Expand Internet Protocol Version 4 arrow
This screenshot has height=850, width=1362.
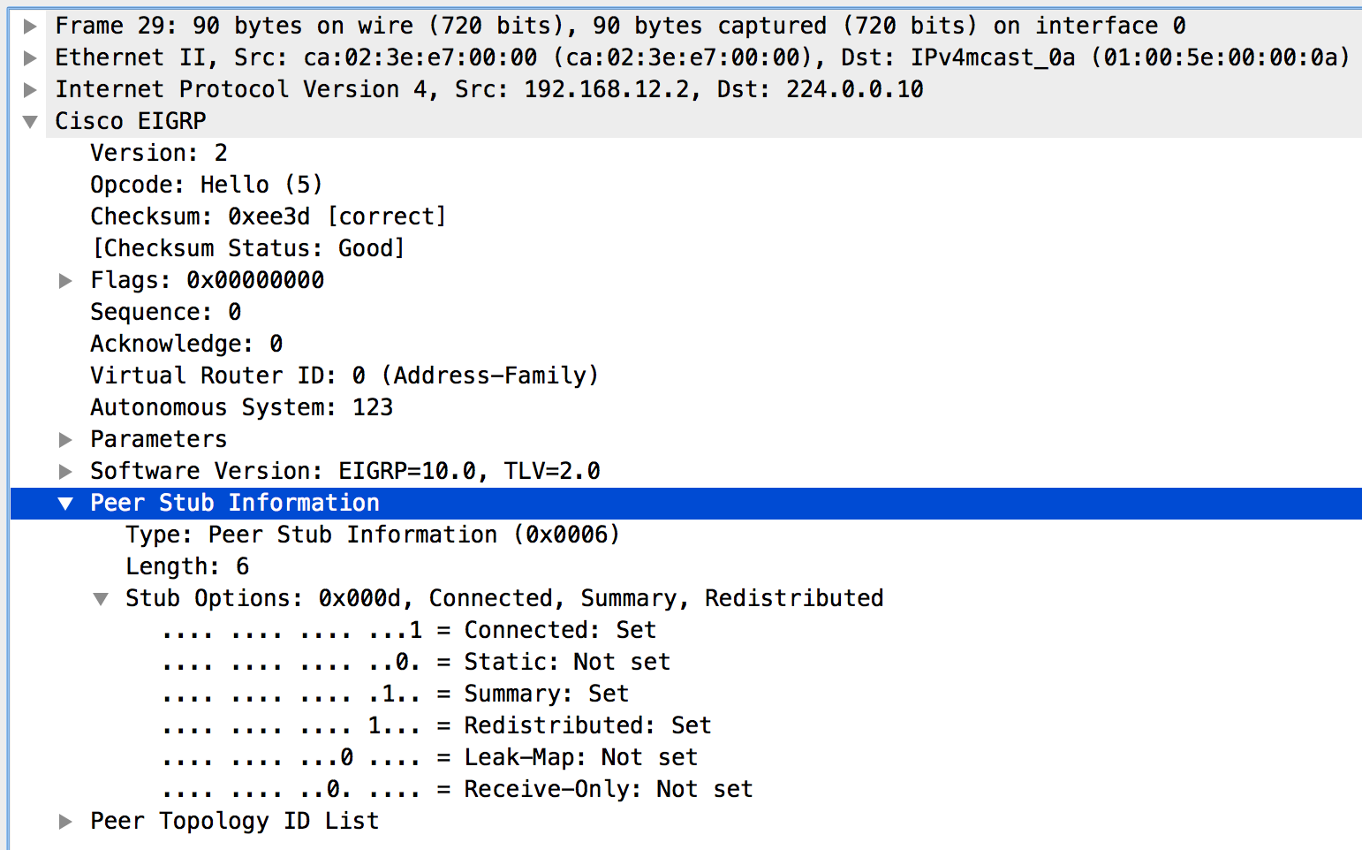click(x=30, y=90)
